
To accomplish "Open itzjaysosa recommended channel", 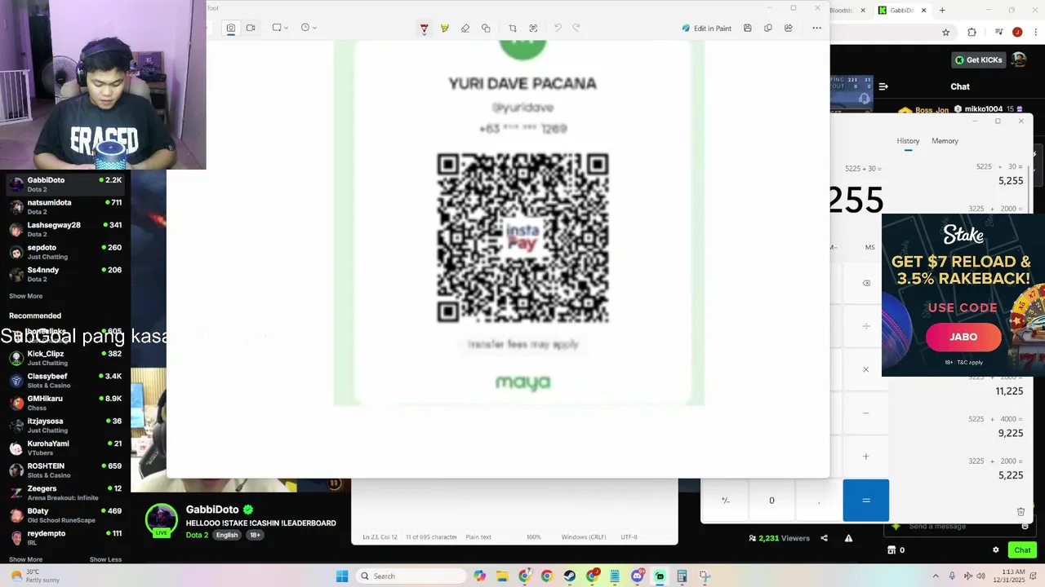I will coord(65,426).
